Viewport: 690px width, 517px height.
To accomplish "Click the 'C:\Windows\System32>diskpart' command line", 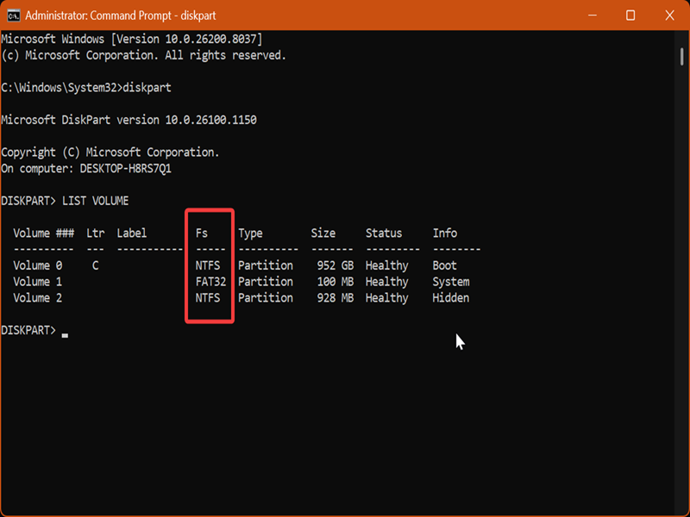I will click(86, 88).
